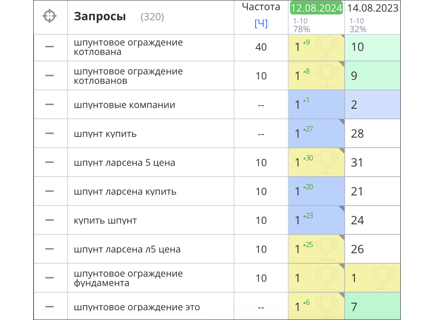Click minus icon beside 'шпунтовые компании'
The width and height of the screenshot is (434, 320).
pyautogui.click(x=50, y=105)
